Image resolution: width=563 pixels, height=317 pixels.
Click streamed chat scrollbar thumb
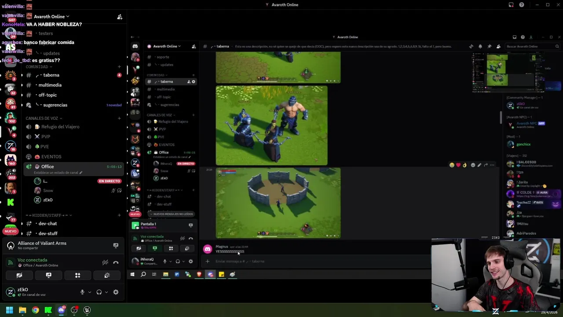pos(501,118)
